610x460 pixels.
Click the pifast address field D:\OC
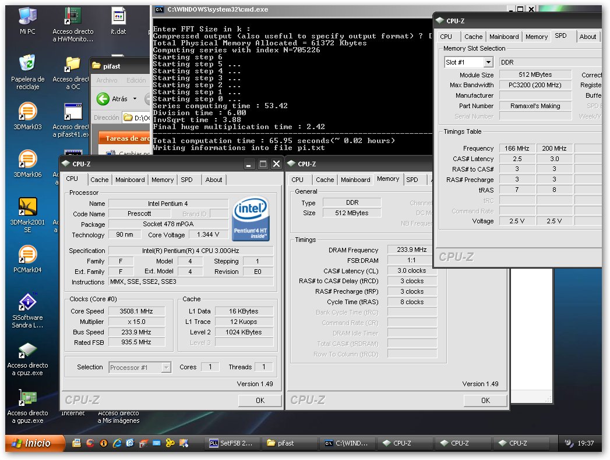136,117
